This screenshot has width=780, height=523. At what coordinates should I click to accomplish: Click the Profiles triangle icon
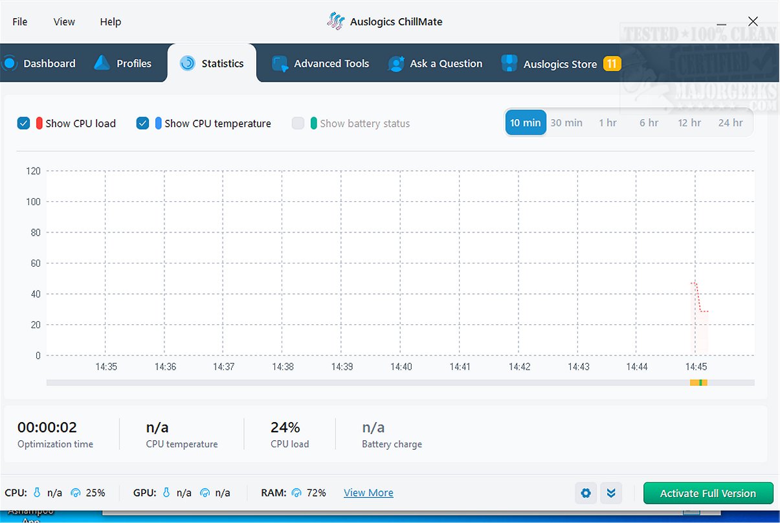(102, 63)
